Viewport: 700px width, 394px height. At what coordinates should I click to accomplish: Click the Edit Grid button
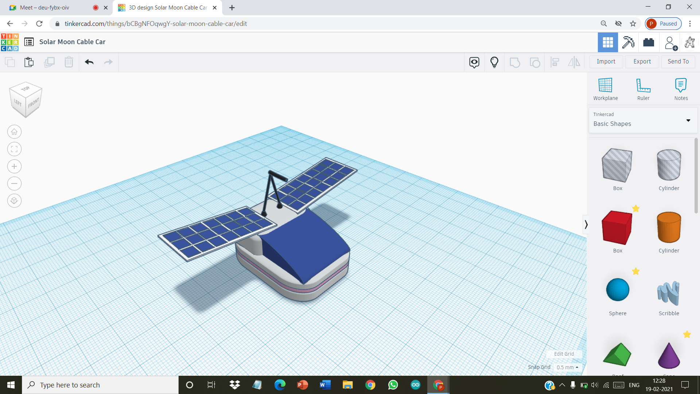tap(564, 354)
